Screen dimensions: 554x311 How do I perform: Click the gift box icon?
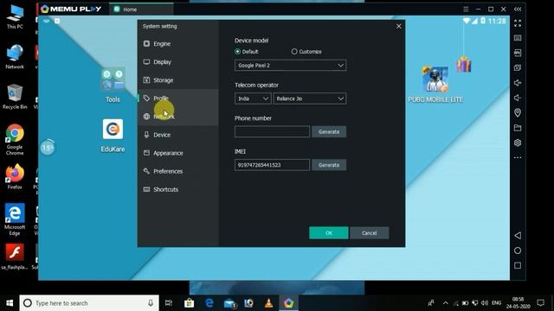[464, 64]
